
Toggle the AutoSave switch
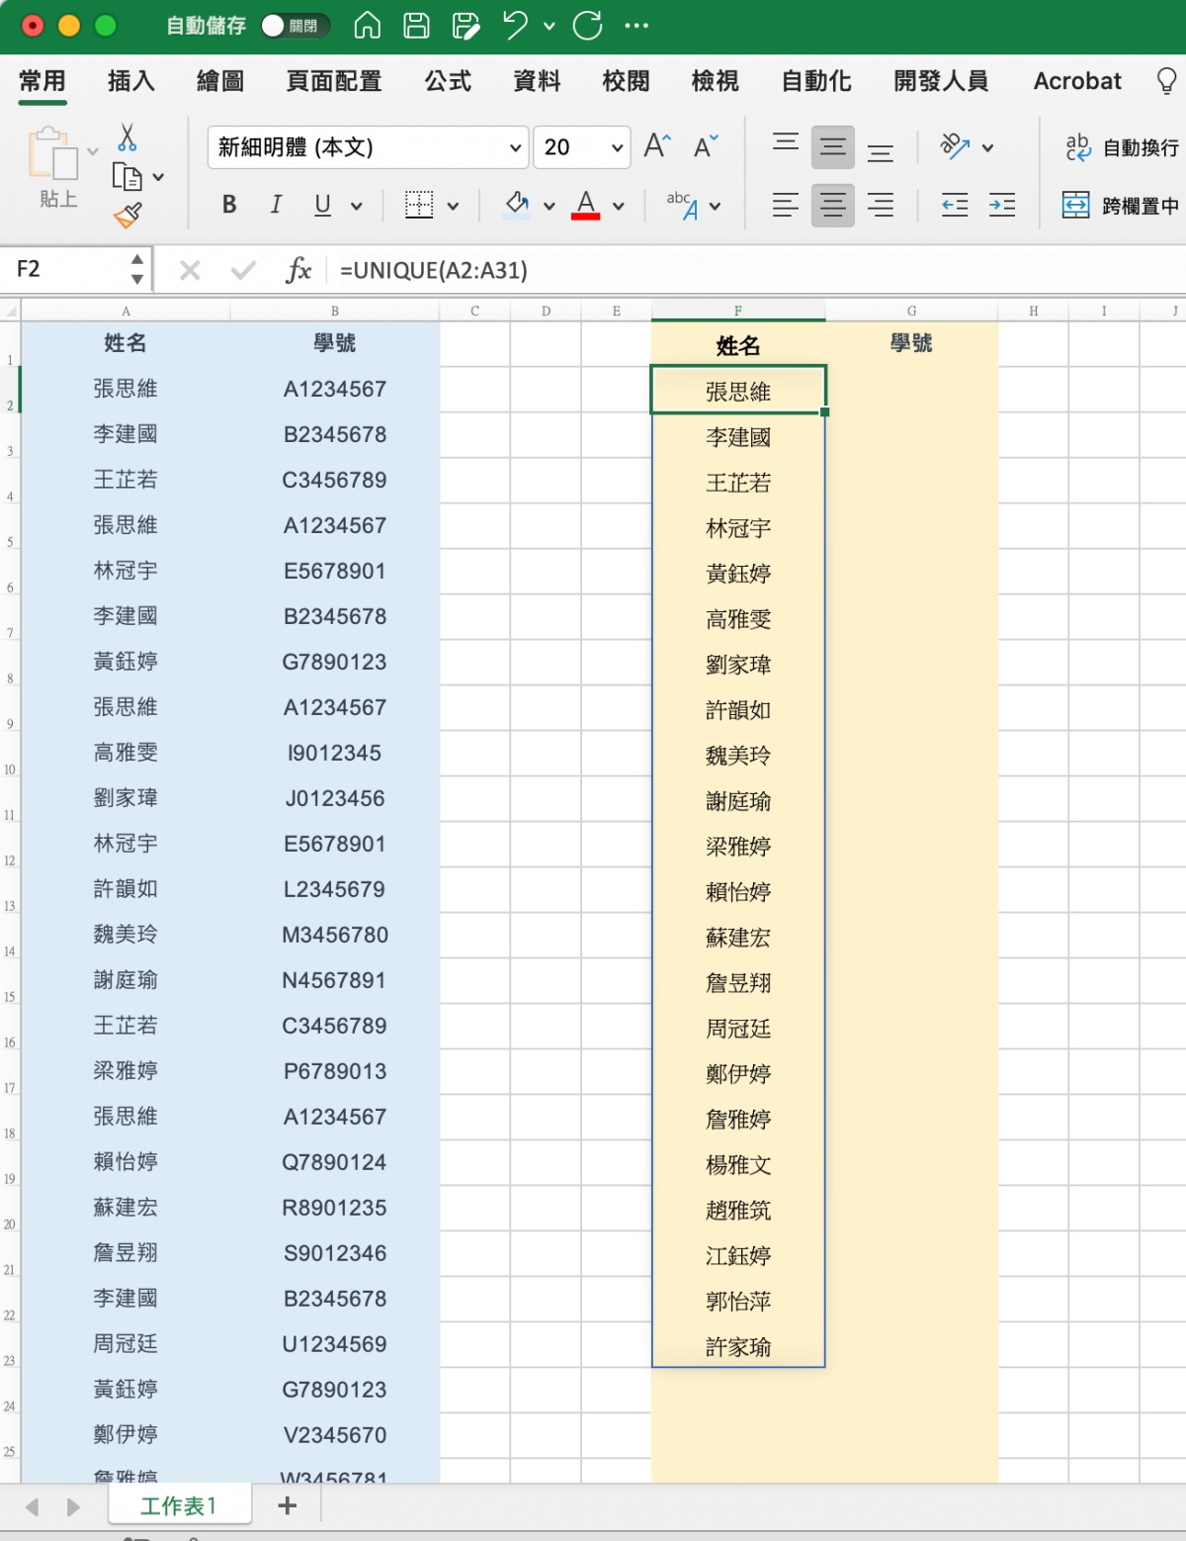(292, 26)
